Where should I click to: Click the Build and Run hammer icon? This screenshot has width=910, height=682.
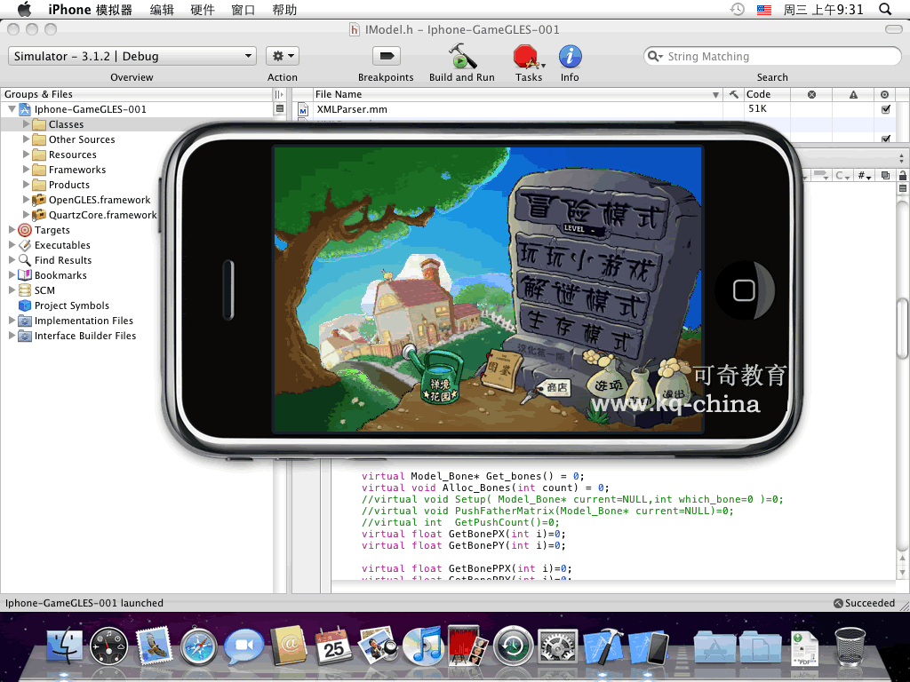tap(461, 57)
